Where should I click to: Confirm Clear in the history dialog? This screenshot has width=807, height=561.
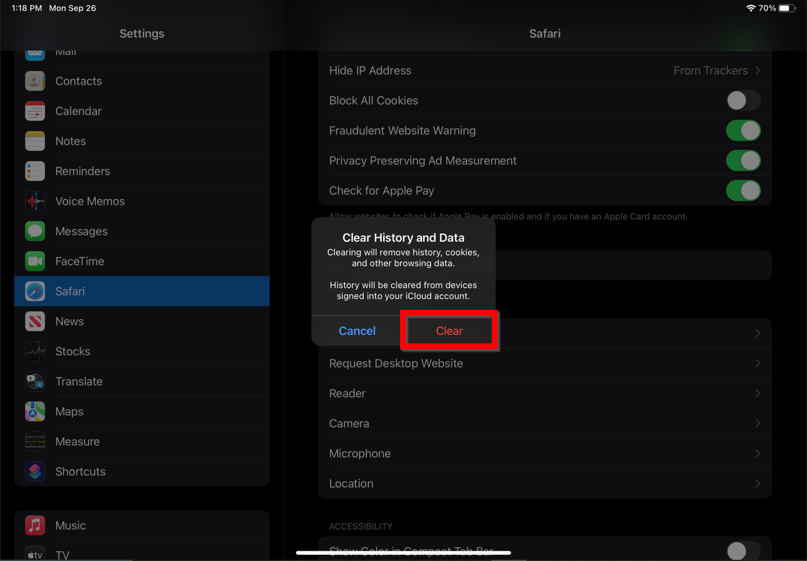pos(450,331)
